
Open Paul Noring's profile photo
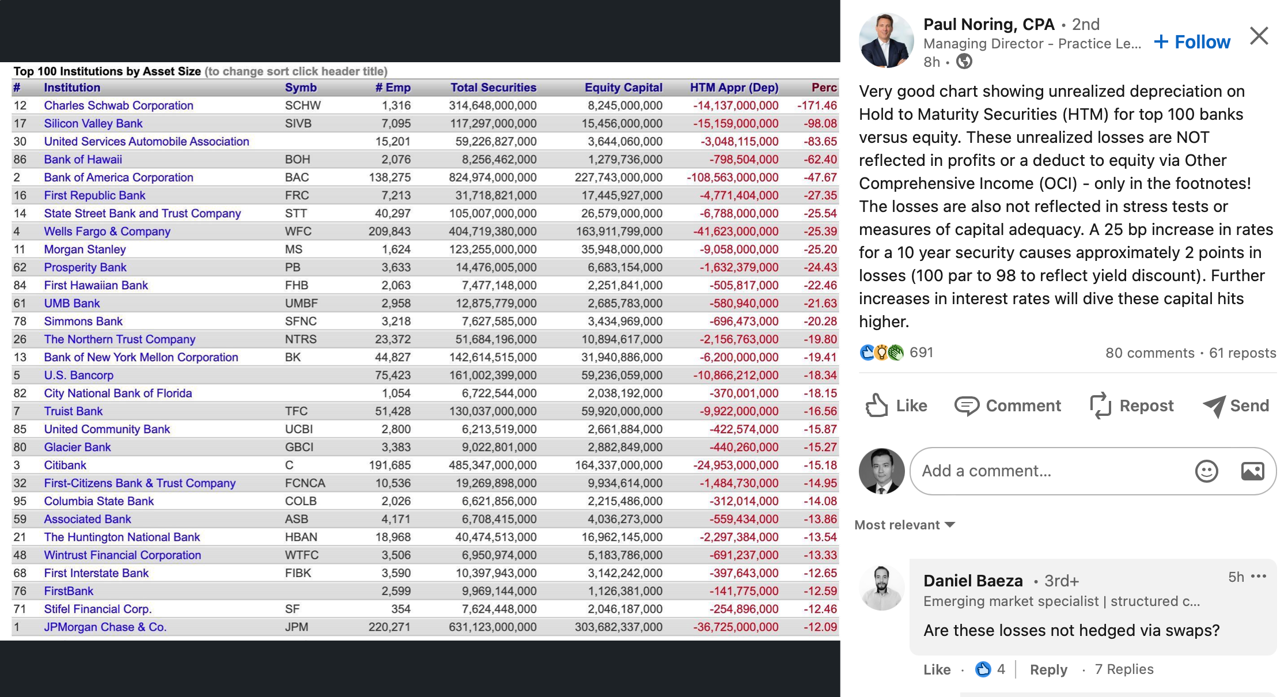(886, 40)
